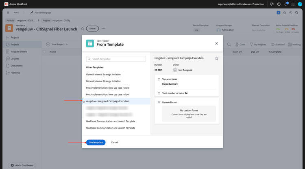Image resolution: width=305 pixels, height=169 pixels.
Task: Click the Name column header
Action: (x=53, y=52)
